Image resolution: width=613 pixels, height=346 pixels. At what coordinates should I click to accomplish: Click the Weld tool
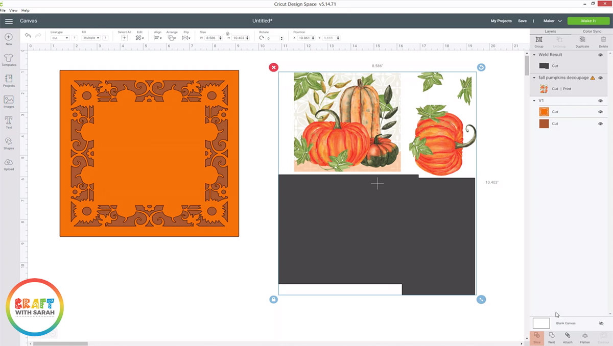click(552, 337)
